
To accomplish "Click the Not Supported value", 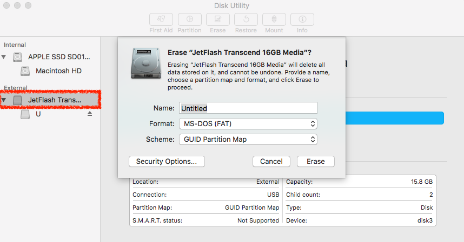I will [x=258, y=221].
